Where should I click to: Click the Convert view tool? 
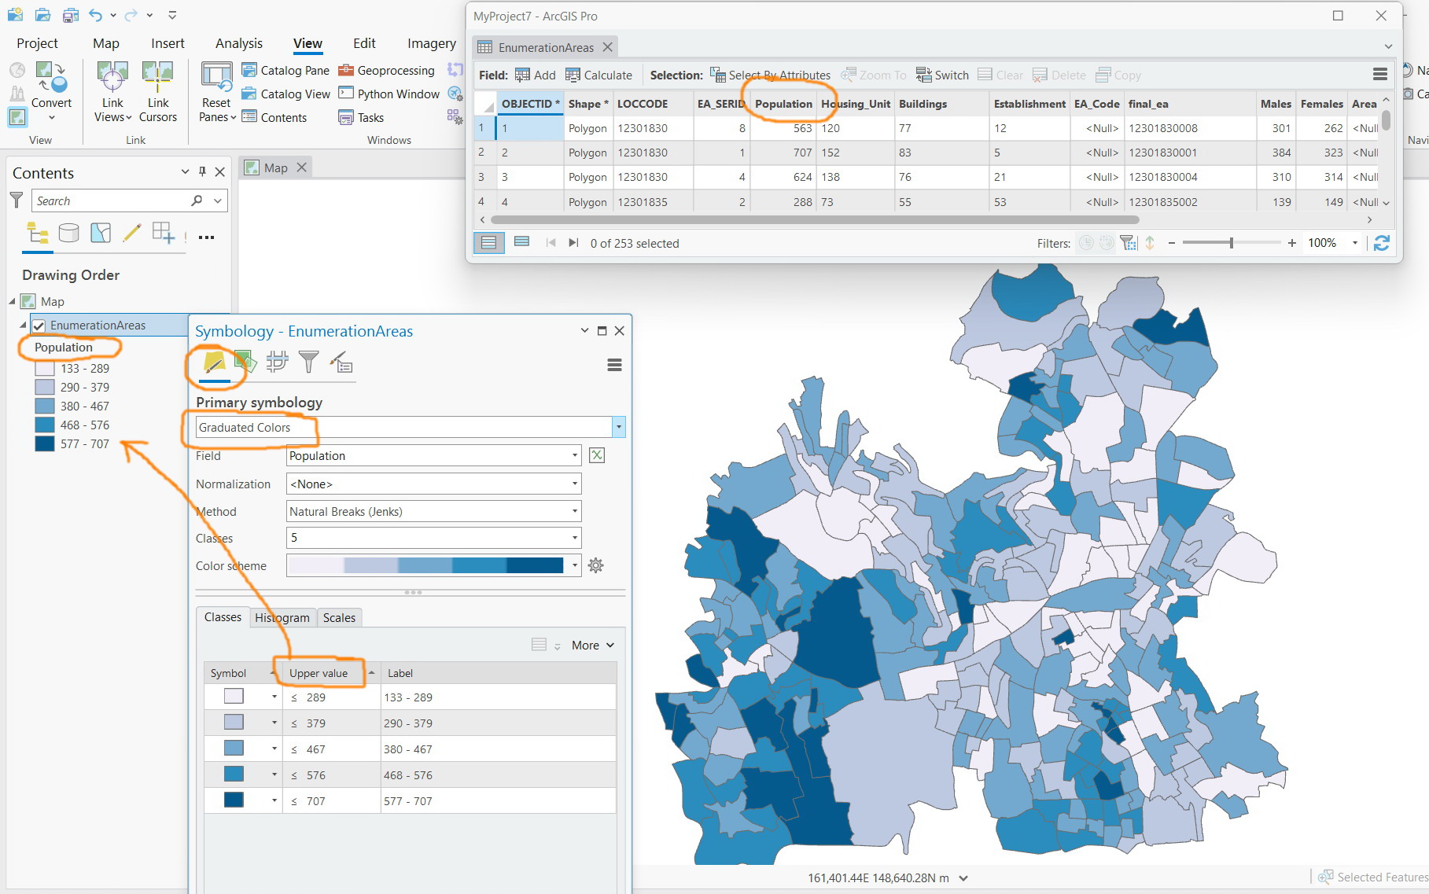pyautogui.click(x=52, y=91)
